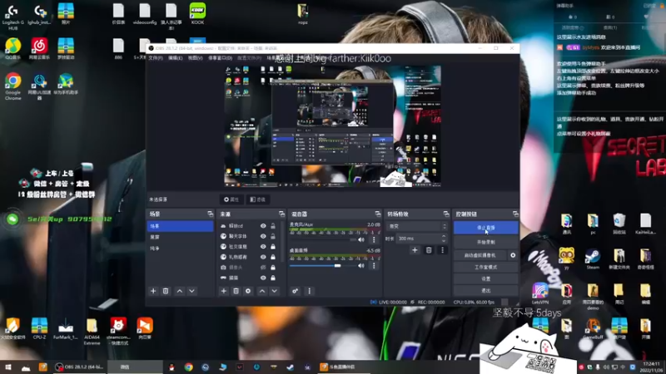The height and width of the screenshot is (374, 666).
Task: Move source up with Sources panel up arrow
Action: [x=262, y=291]
